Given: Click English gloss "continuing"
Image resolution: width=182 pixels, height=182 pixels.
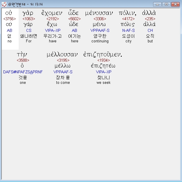Looking at the screenshot, I should 100,41.
